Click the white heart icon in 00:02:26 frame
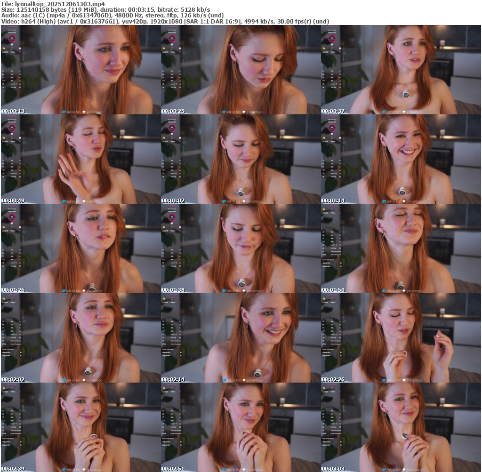The width and height of the screenshot is (482, 472). (404, 380)
